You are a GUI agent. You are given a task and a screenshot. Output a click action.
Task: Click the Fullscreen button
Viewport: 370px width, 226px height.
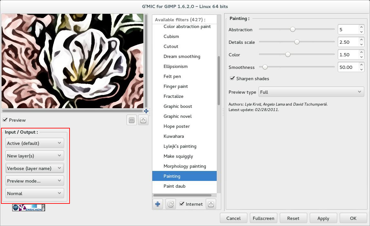tap(263, 218)
